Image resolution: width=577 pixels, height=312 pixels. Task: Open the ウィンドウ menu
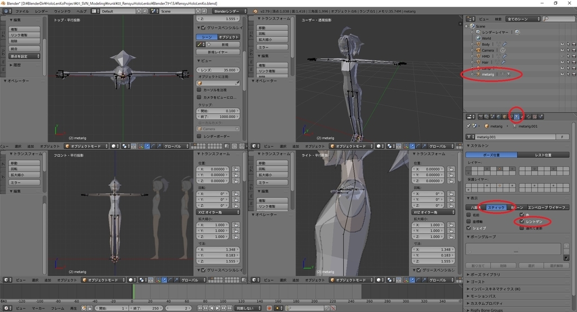62,11
